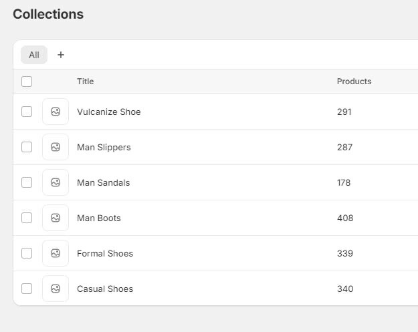
Task: Check the Vulcanize Shoe row checkbox
Action: pos(27,112)
